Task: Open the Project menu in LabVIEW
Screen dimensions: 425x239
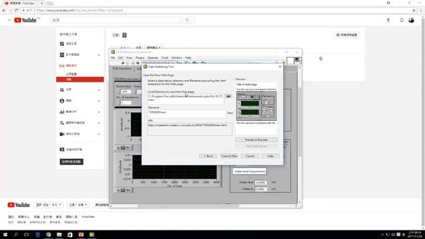Action: (x=140, y=58)
